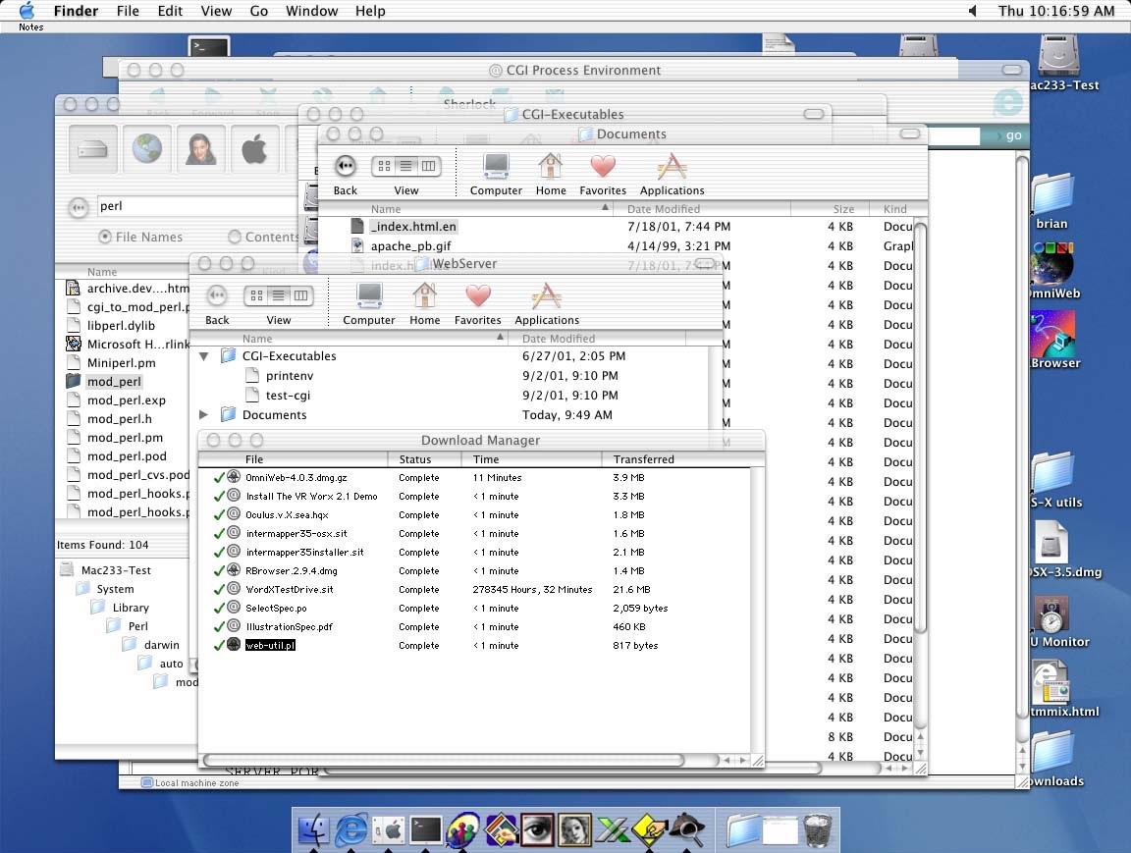The height and width of the screenshot is (853, 1131).
Task: Click Back button in WebServer window
Action: pos(217,295)
